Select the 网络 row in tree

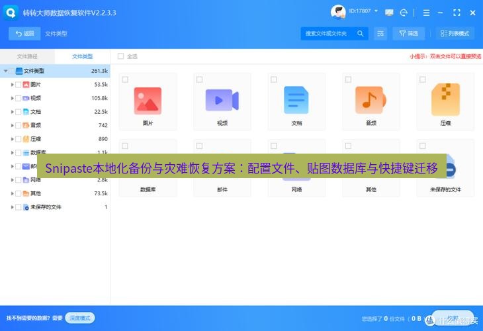pyautogui.click(x=55, y=179)
